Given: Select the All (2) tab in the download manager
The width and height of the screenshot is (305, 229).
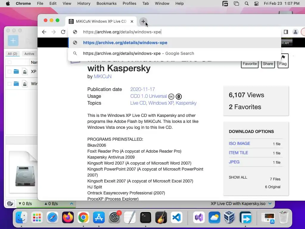Looking at the screenshot, I should pyautogui.click(x=13, y=54).
